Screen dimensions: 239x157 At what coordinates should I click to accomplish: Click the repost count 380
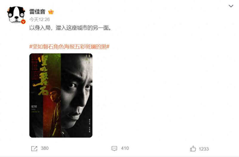tap(45, 148)
